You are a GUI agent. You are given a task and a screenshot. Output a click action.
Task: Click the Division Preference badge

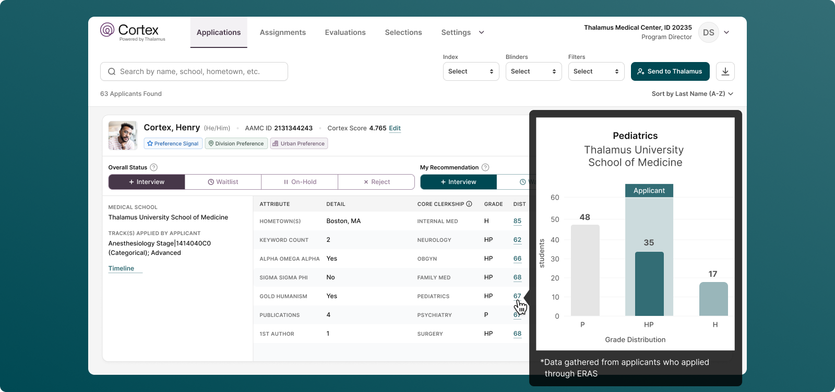236,143
